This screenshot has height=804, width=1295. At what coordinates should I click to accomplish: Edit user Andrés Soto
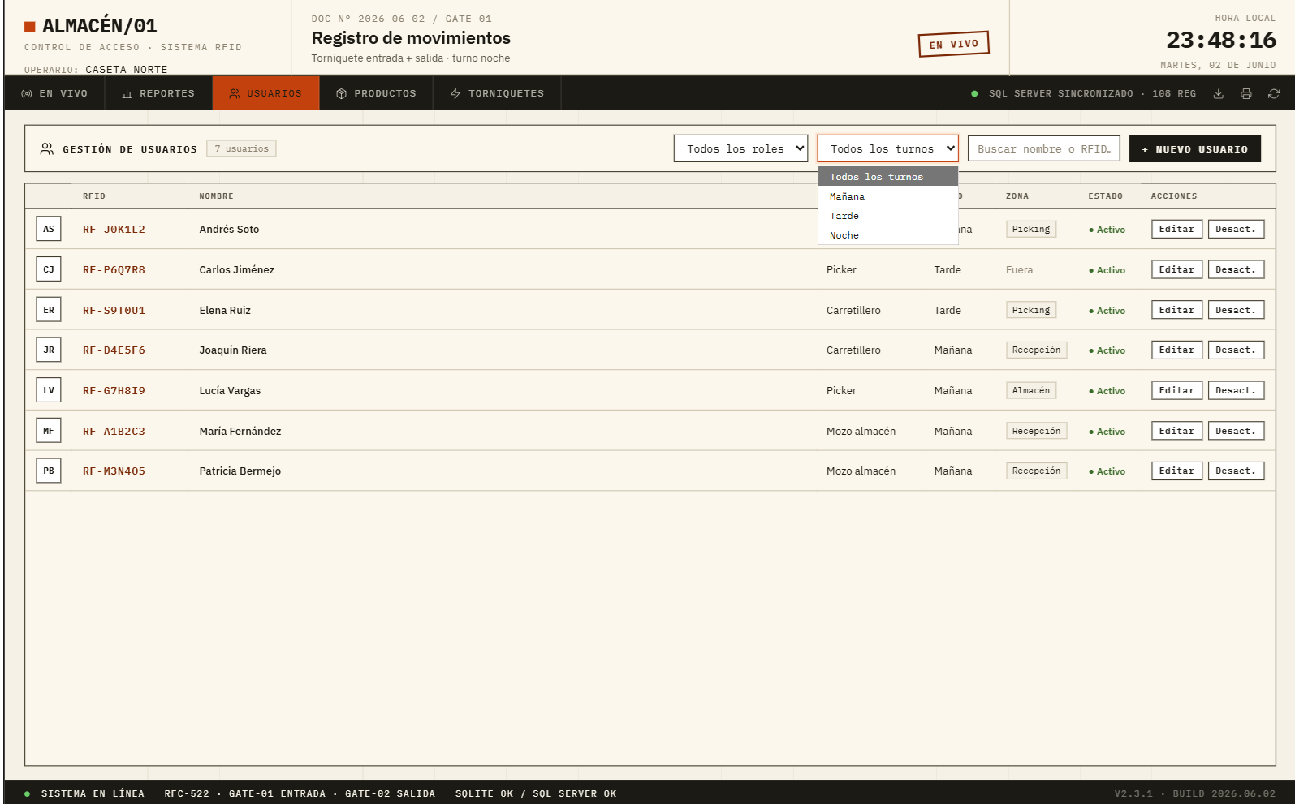click(1176, 229)
